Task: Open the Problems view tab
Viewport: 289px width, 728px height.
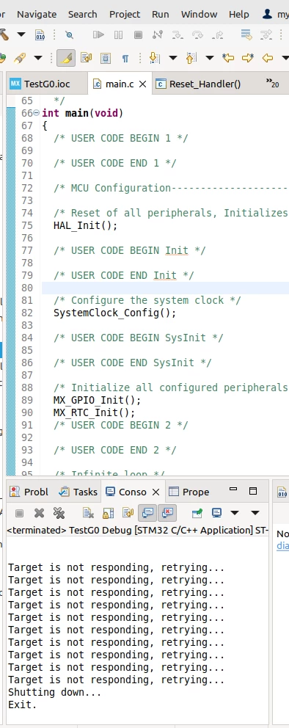Action: (29, 492)
